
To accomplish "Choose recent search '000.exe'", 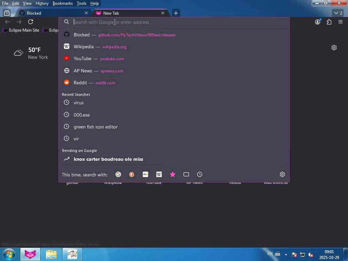I will point(174,115).
